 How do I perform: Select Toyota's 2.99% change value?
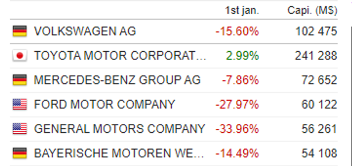242,56
